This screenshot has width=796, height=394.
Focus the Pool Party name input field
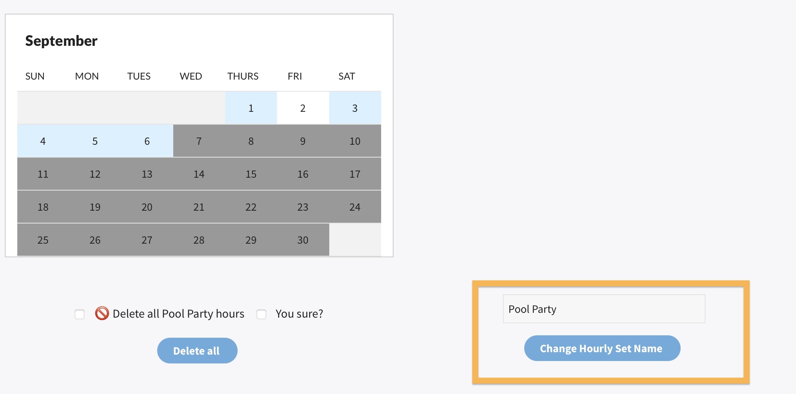(604, 309)
